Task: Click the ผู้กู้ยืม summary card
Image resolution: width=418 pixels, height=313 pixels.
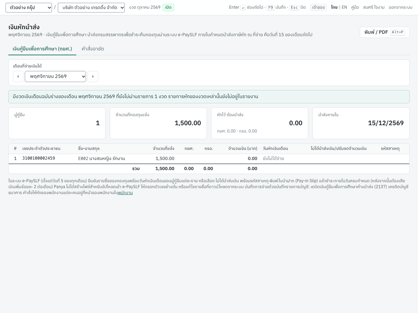Action: [x=57, y=123]
